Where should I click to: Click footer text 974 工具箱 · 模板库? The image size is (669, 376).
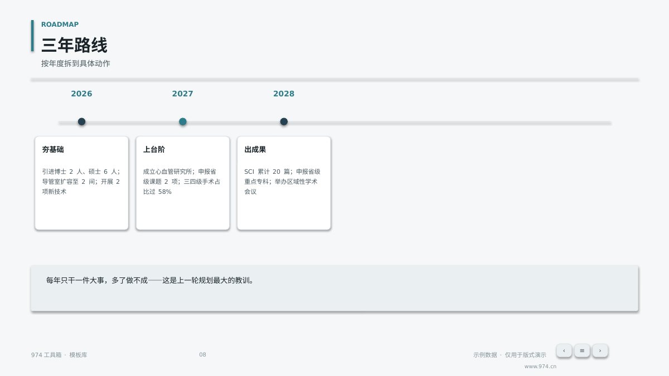(x=59, y=355)
